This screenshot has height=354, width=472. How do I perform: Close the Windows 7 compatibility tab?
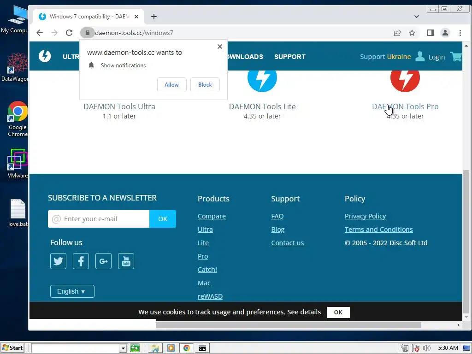[136, 17]
